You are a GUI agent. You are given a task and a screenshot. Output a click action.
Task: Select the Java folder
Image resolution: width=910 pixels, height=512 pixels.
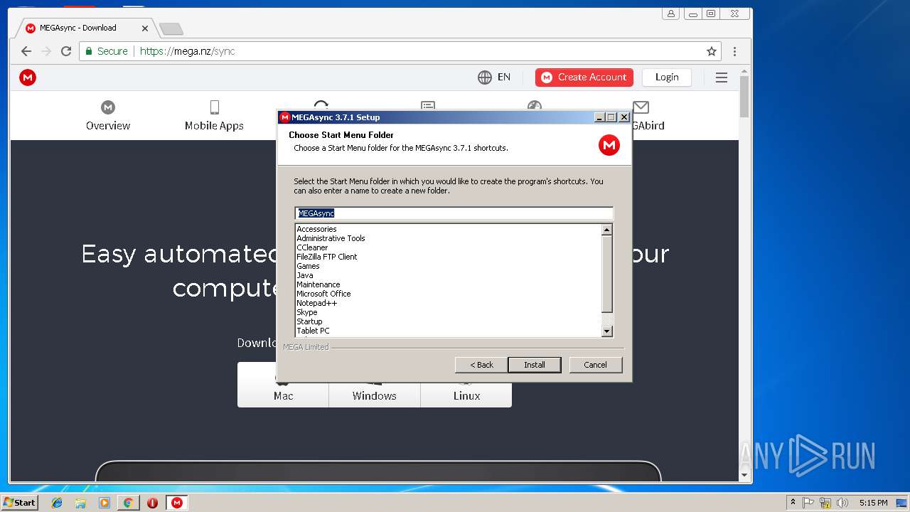pyautogui.click(x=305, y=275)
